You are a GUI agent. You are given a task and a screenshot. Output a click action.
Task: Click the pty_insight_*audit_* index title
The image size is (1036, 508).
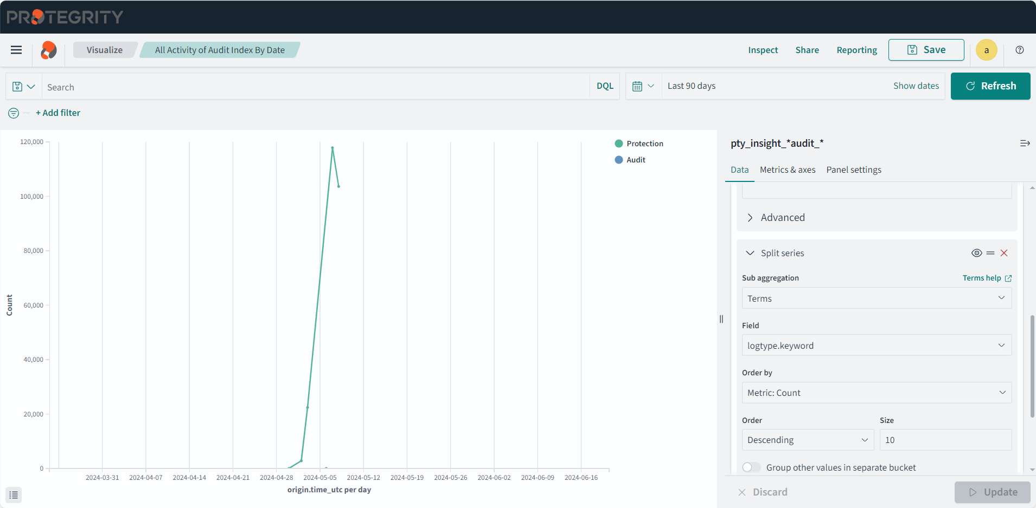point(777,143)
